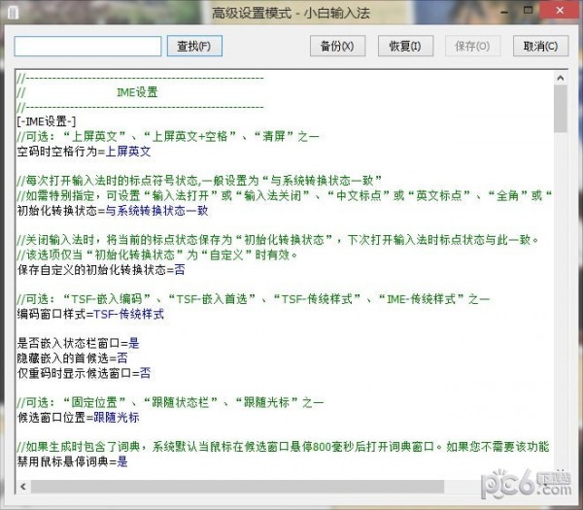The width and height of the screenshot is (583, 510).
Task: Click the line 是否嵌入状态栏窗口=是
Action: [78, 343]
